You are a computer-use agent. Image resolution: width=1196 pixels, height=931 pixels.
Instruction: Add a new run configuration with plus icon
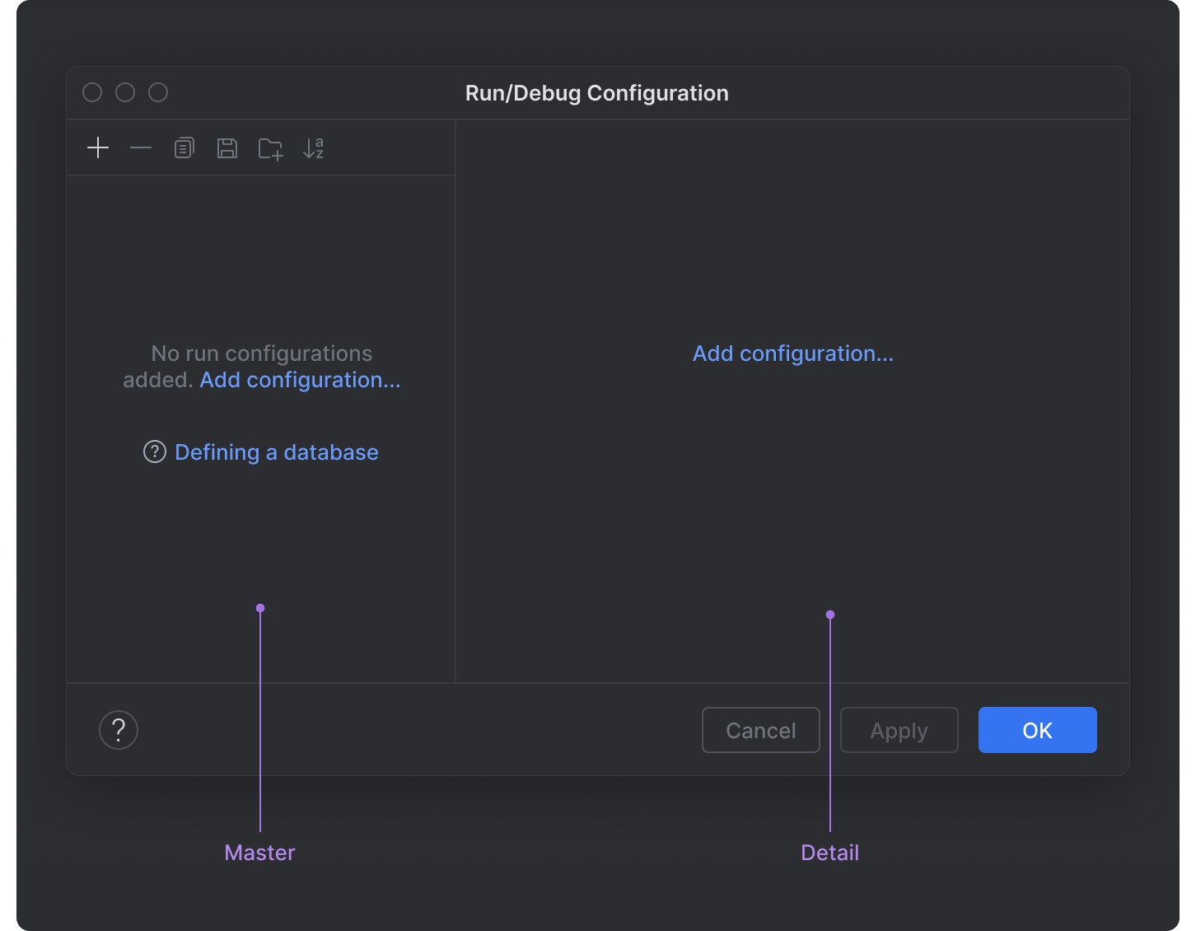[97, 147]
